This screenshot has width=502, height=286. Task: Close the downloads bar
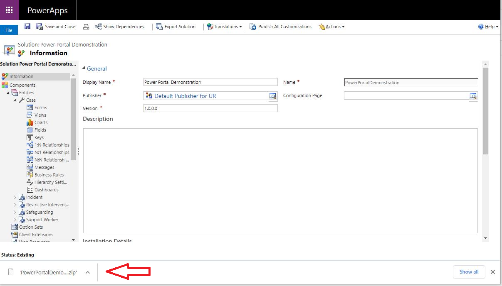[492, 272]
